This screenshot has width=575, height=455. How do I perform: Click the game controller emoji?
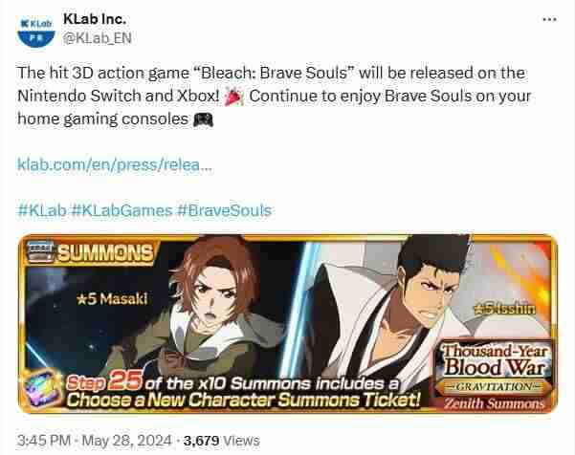pos(203,119)
